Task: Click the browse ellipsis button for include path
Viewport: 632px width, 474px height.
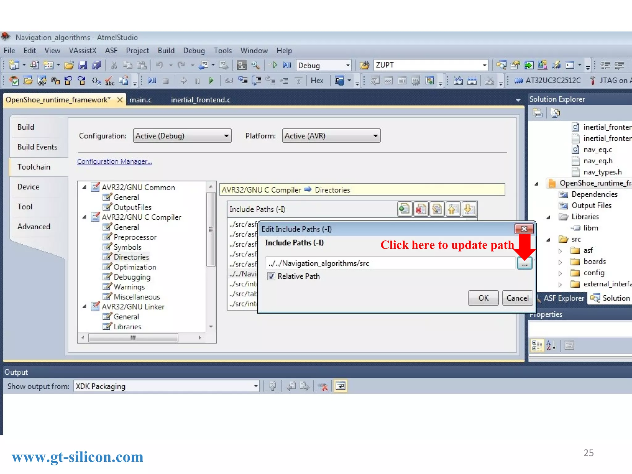Action: coord(525,264)
